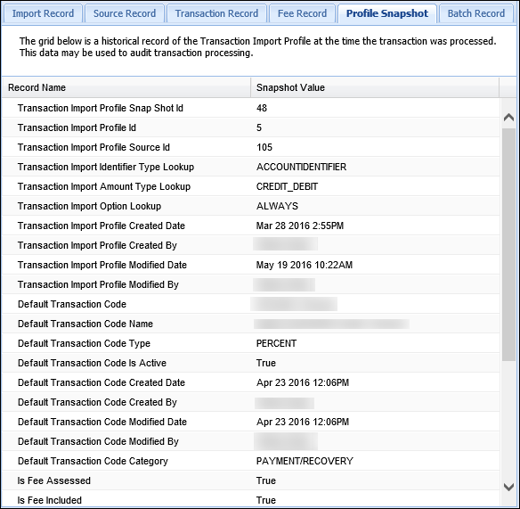The width and height of the screenshot is (520, 509).
Task: Click the vertical scrollbar thumb
Action: [508, 244]
